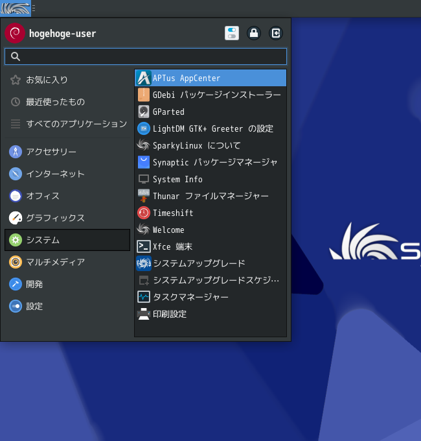Start システムアップグレード

pos(210,263)
